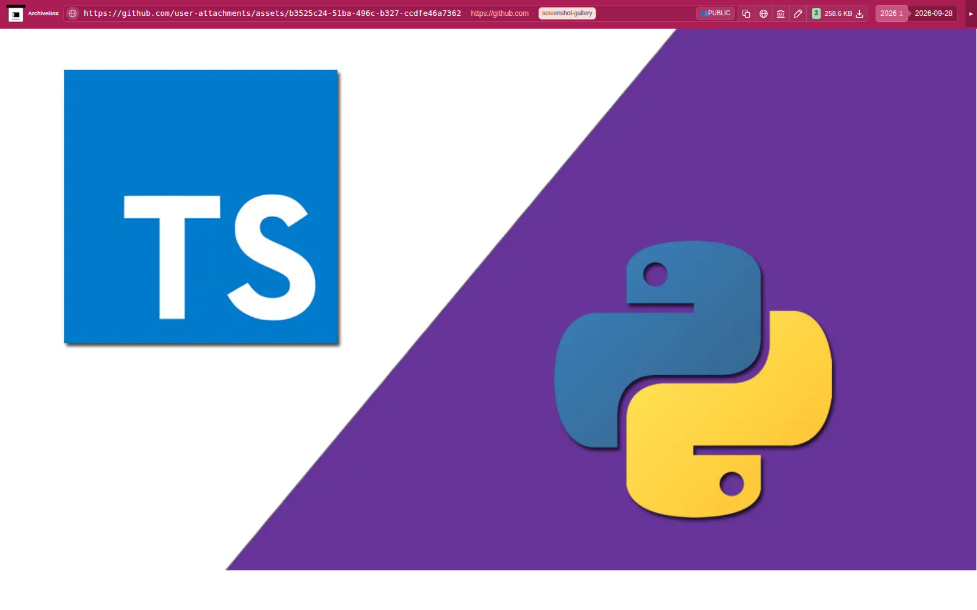This screenshot has width=977, height=610.
Task: Select the screenshot-gallery tag
Action: point(567,13)
